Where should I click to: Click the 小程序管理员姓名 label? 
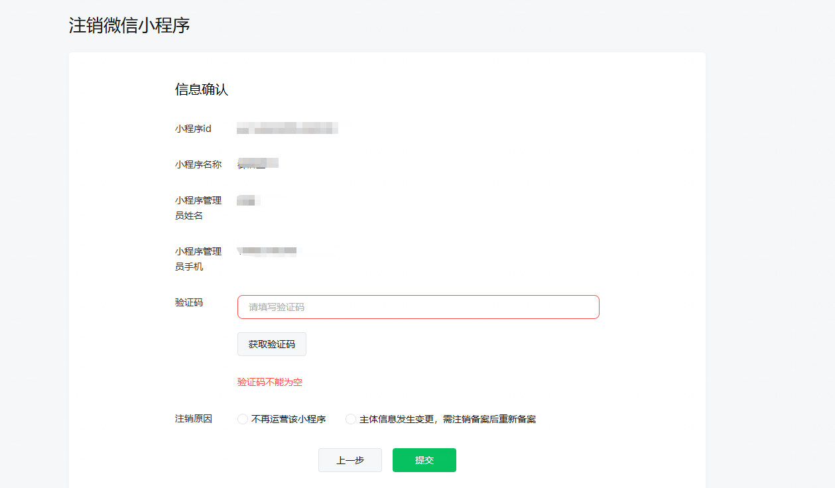coord(198,208)
